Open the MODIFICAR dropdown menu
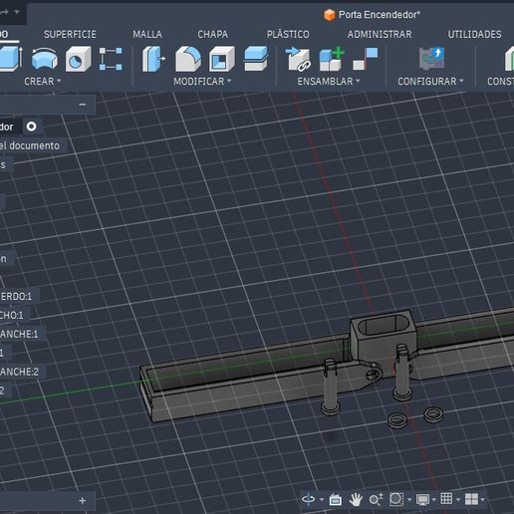The image size is (514, 514). pos(202,82)
